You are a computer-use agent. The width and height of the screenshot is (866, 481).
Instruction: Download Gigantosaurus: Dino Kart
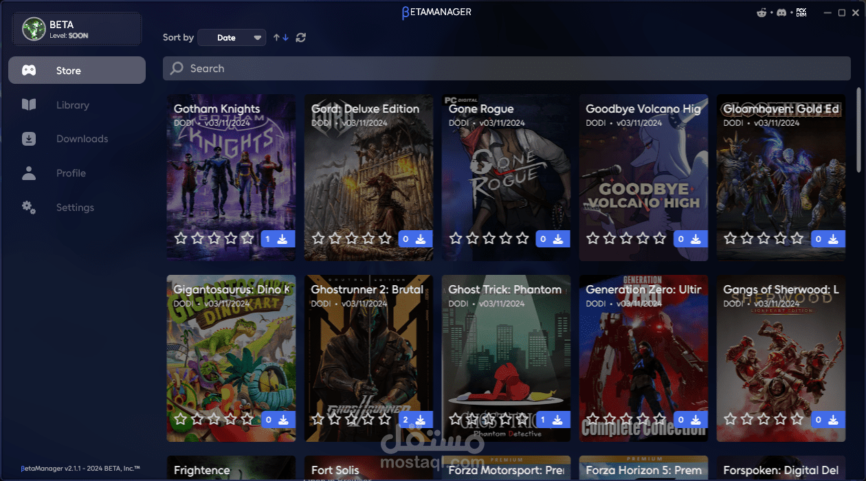278,420
